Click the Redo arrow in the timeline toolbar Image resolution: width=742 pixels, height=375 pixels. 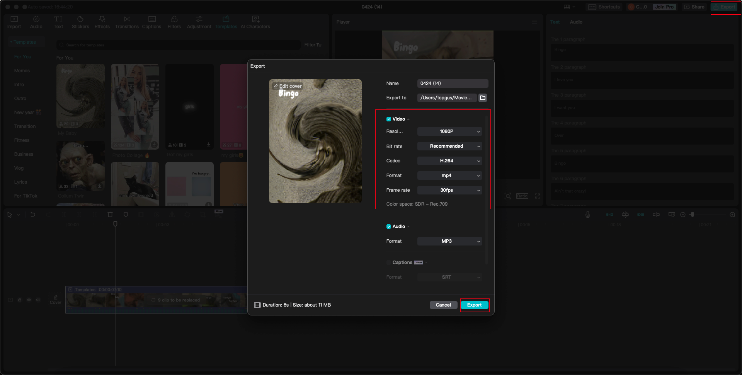point(48,215)
